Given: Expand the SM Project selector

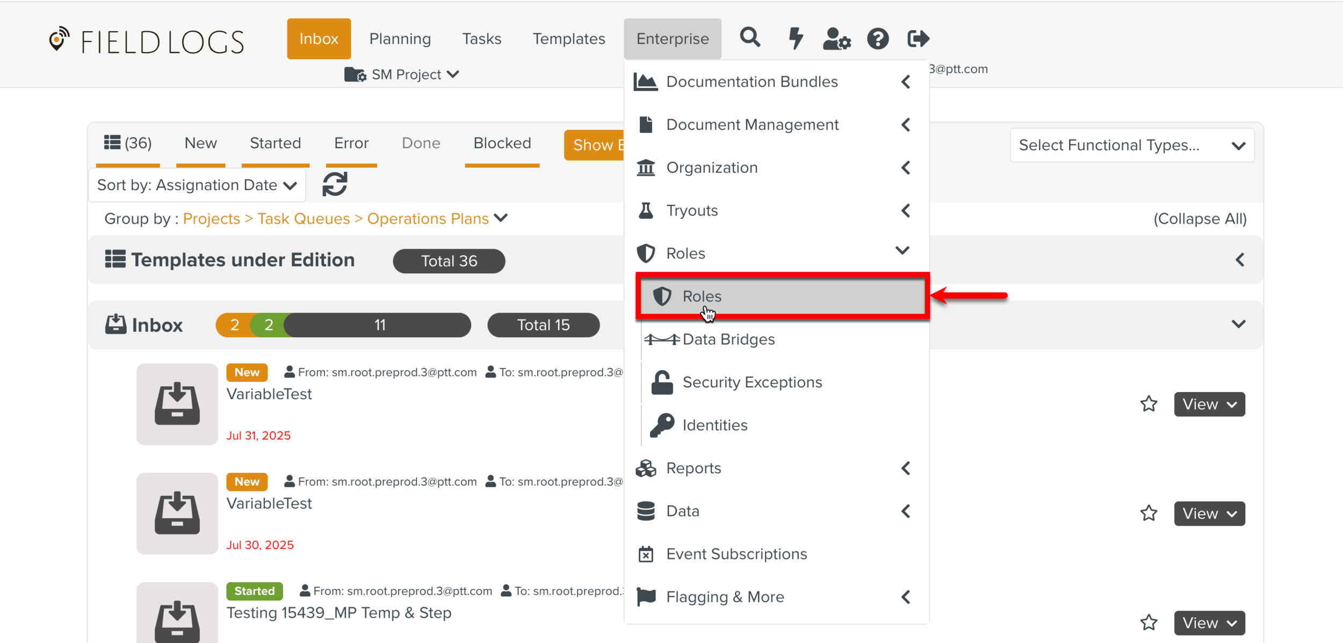Looking at the screenshot, I should (x=402, y=74).
